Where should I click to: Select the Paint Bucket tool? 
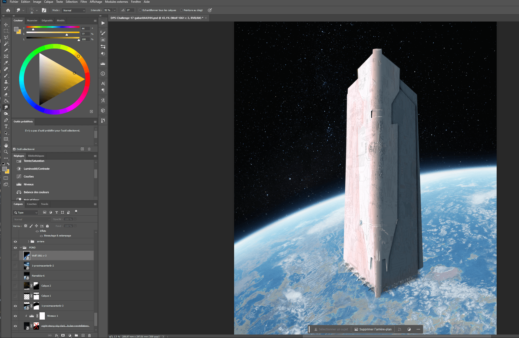click(6, 101)
